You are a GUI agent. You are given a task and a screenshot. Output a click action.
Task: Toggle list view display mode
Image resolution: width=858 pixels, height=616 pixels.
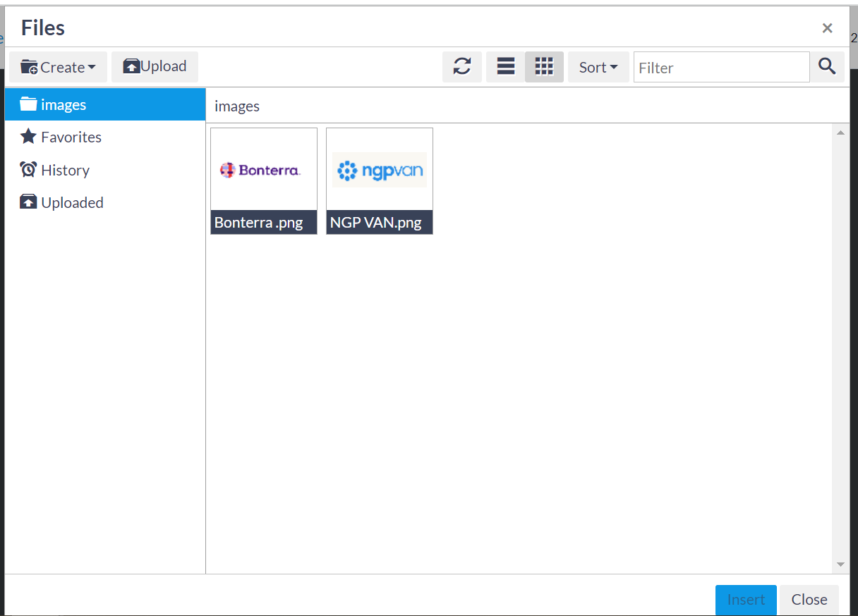pos(504,66)
